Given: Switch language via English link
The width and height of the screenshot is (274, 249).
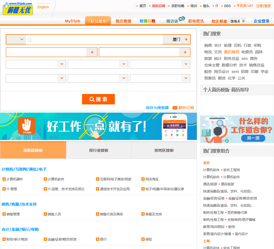Looking at the screenshot, I should (x=43, y=7).
